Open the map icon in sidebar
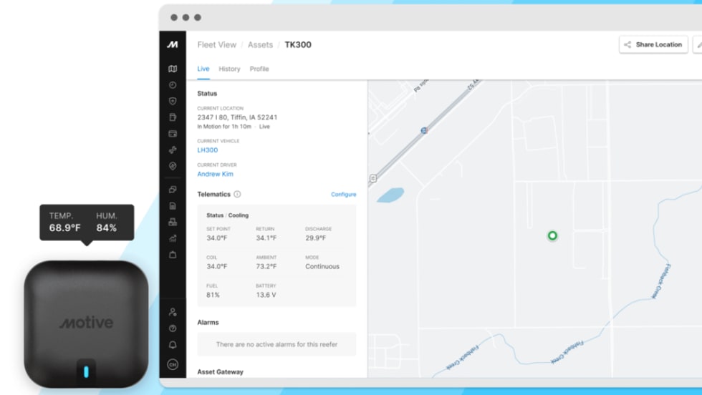Viewport: 702px width, 395px height. point(173,69)
